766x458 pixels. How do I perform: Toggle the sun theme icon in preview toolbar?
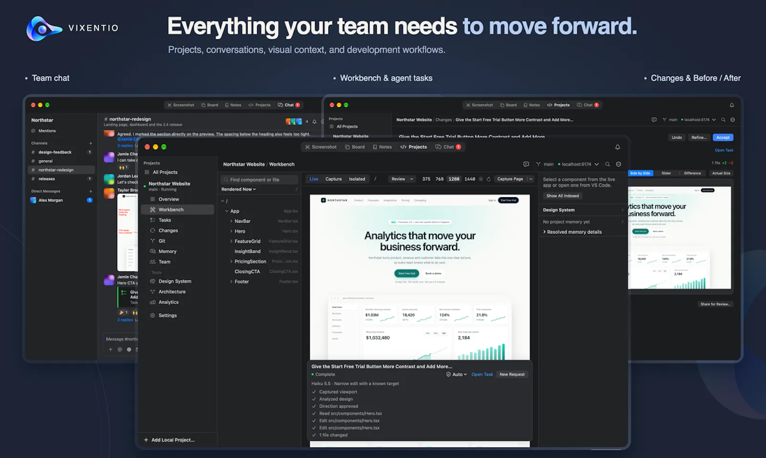click(x=481, y=179)
